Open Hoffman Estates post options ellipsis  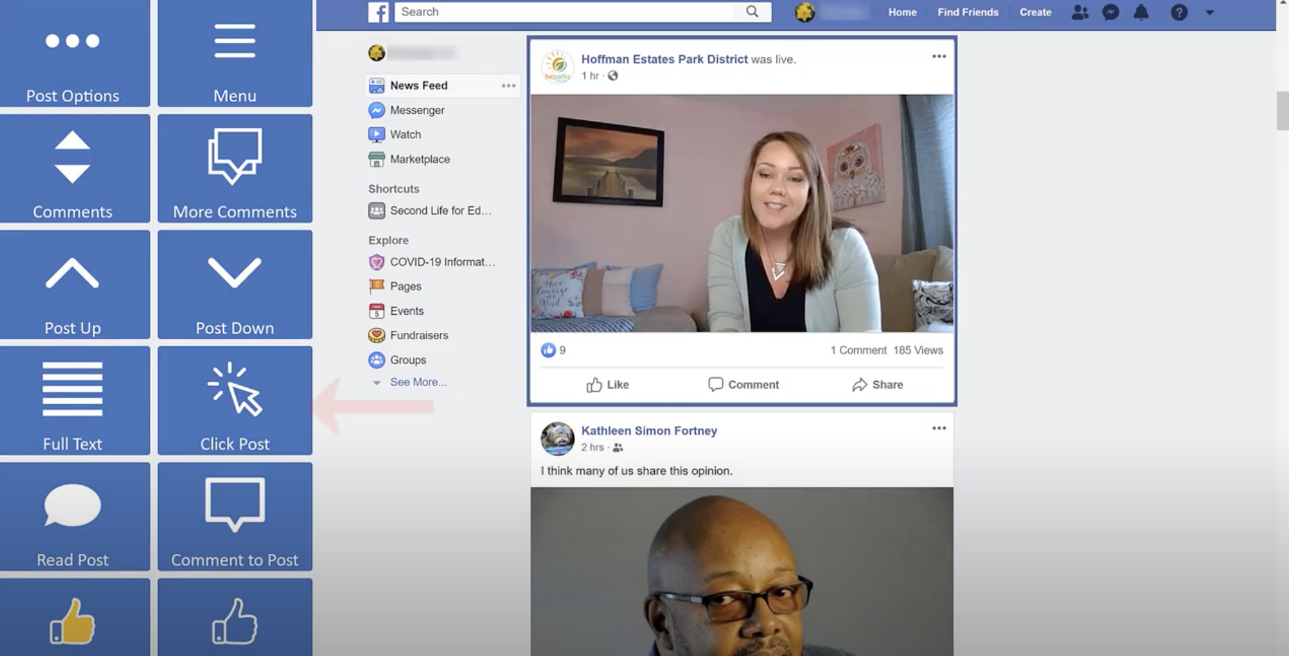click(x=939, y=57)
